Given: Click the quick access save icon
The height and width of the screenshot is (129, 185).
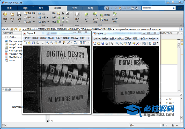Looking at the screenshot, I should [107, 8].
